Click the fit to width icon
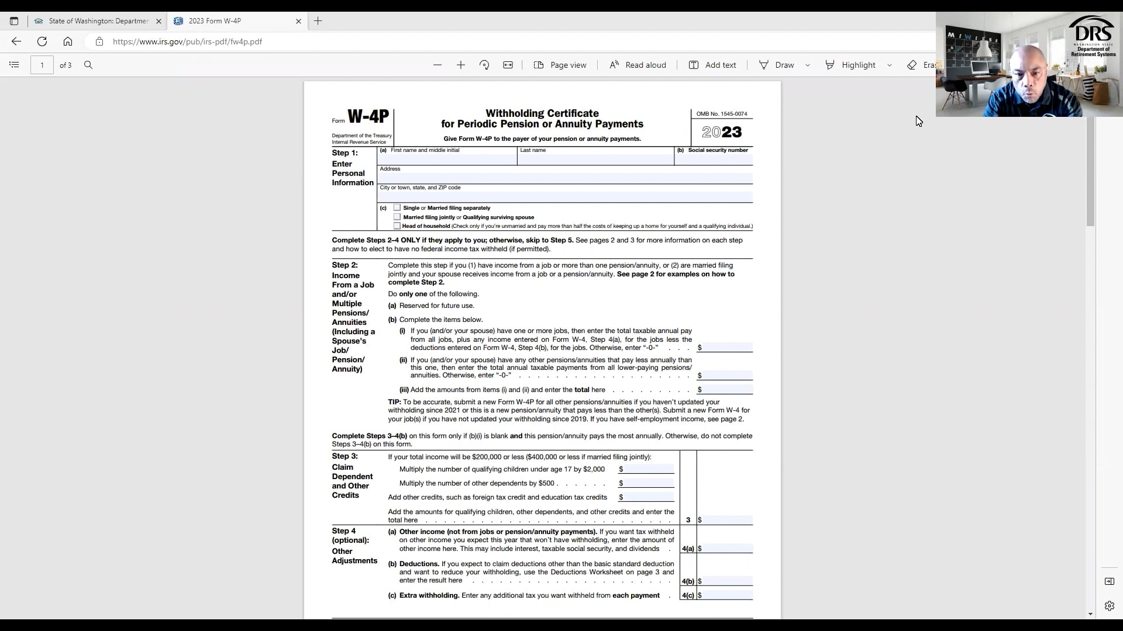Image resolution: width=1123 pixels, height=631 pixels. [508, 65]
